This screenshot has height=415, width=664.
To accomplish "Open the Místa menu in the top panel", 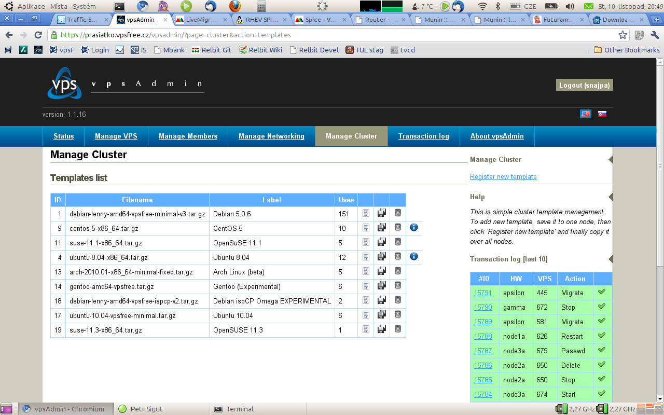I will 59,6.
